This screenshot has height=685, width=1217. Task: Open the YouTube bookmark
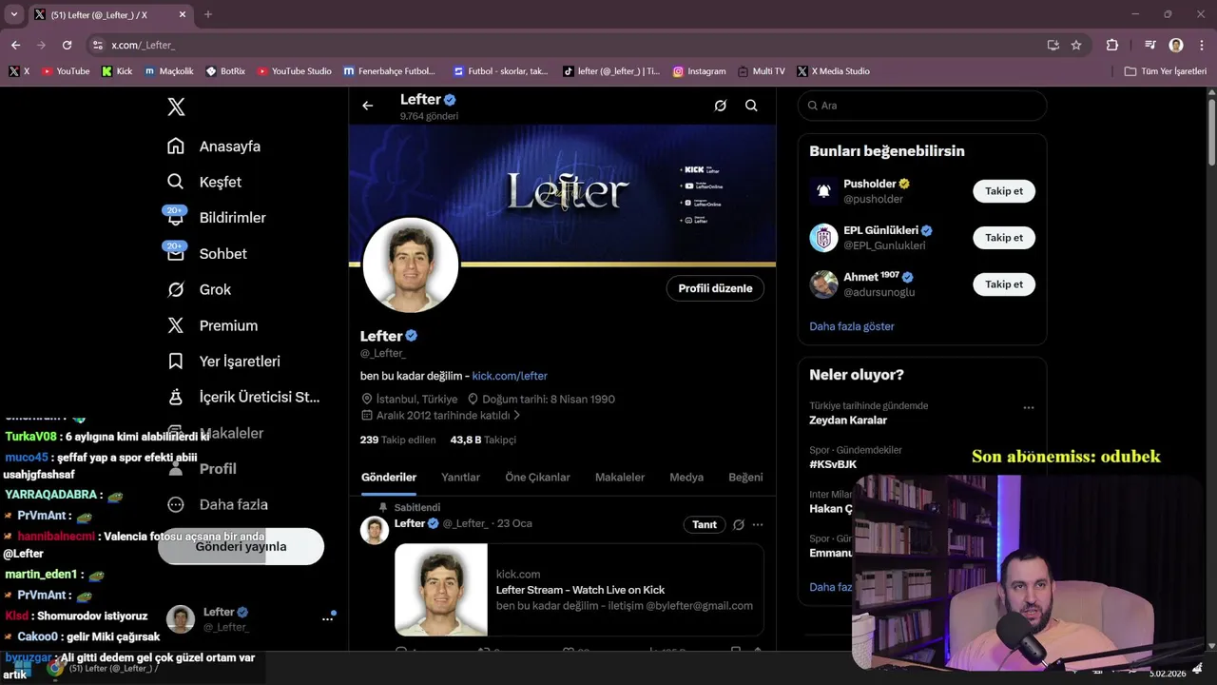[x=66, y=71]
